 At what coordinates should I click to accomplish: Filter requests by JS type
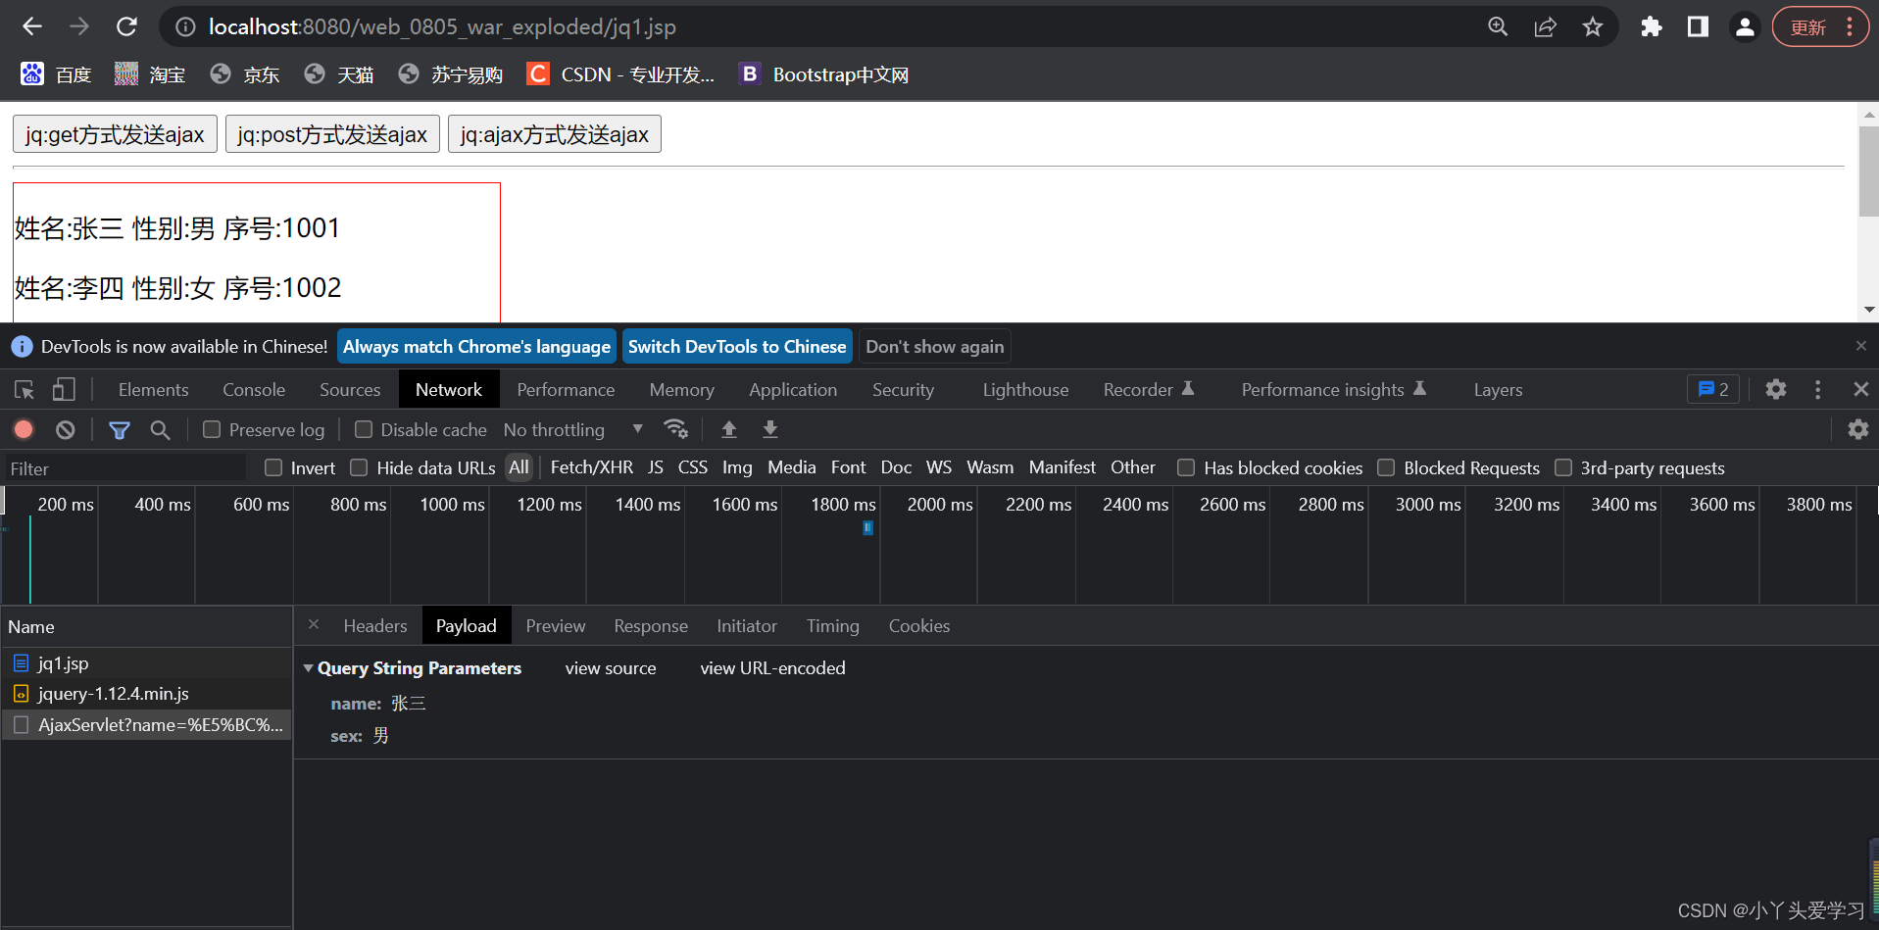(x=655, y=467)
